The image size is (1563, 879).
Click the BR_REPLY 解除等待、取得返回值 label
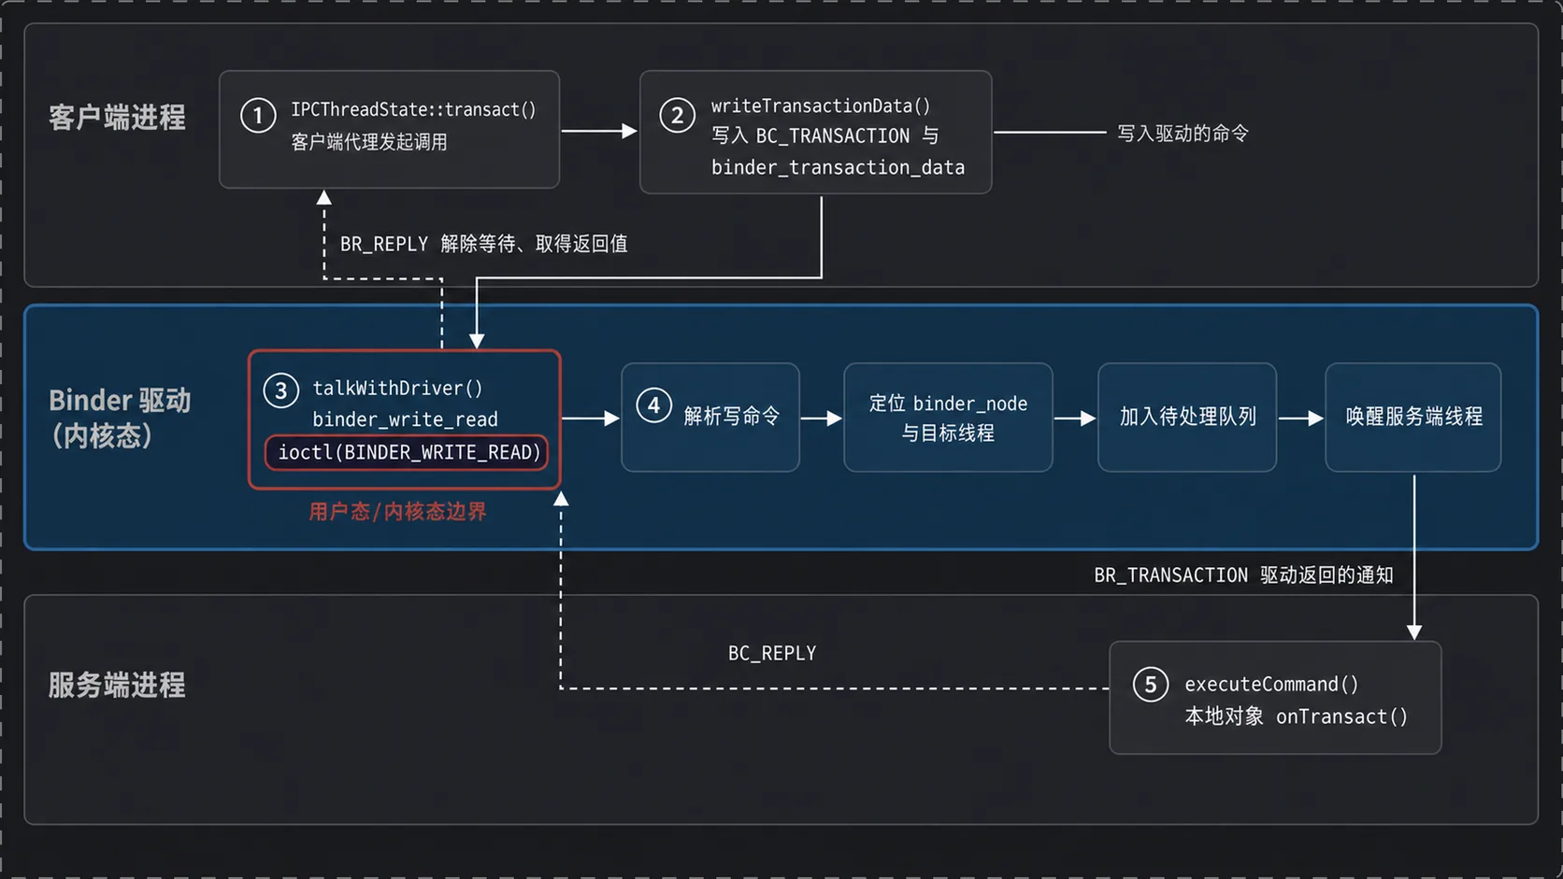coord(483,244)
